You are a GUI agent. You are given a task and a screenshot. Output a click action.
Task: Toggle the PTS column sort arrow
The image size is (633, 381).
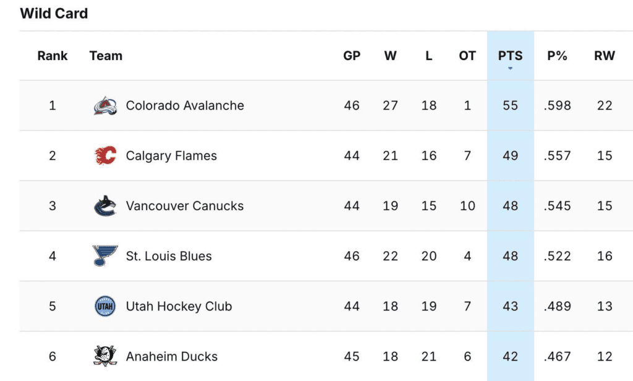click(x=510, y=68)
